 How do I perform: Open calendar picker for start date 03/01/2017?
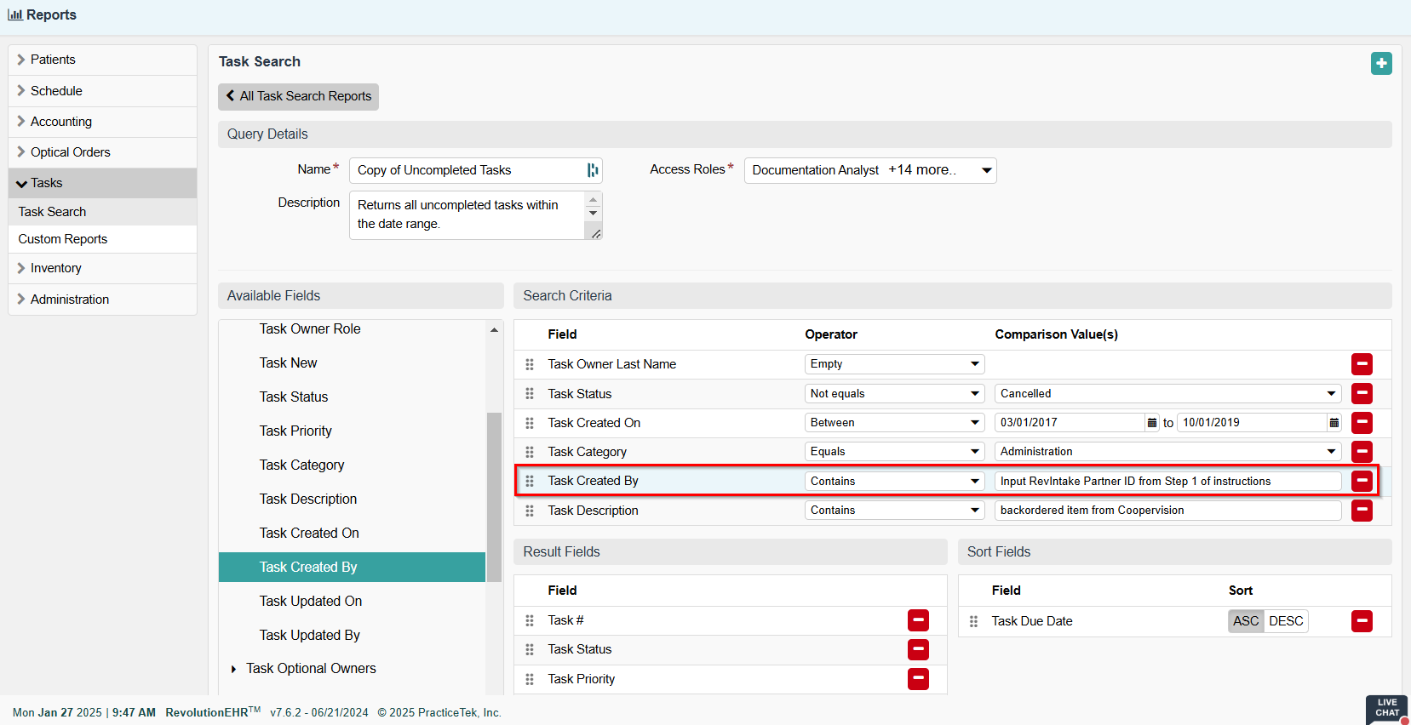click(x=1152, y=423)
